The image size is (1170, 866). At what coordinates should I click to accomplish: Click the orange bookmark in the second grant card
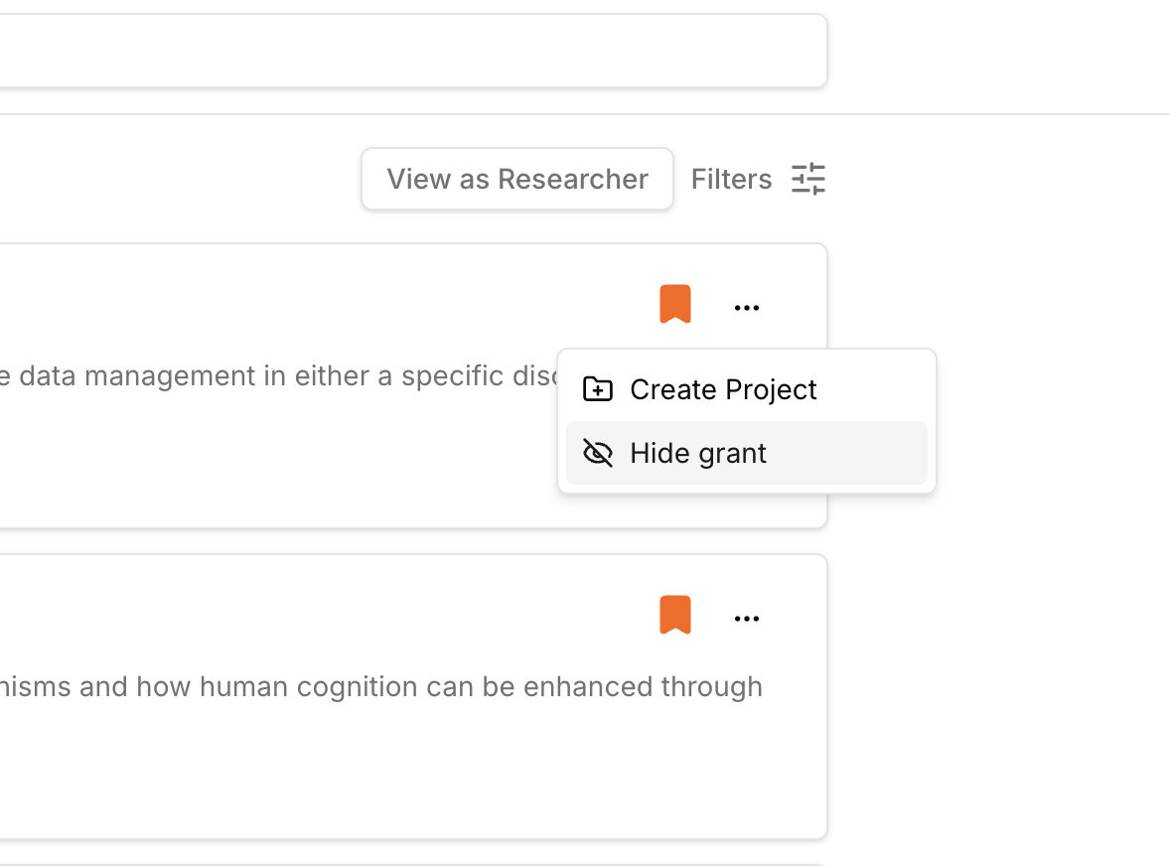pos(675,615)
